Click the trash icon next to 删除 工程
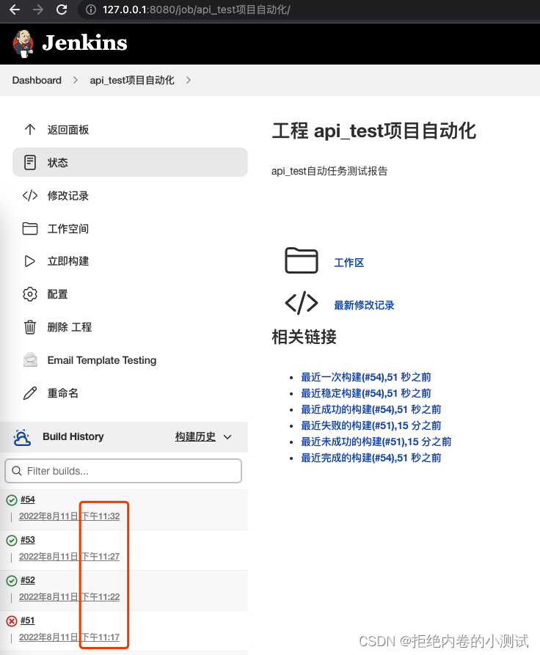The height and width of the screenshot is (655, 540). click(x=29, y=327)
